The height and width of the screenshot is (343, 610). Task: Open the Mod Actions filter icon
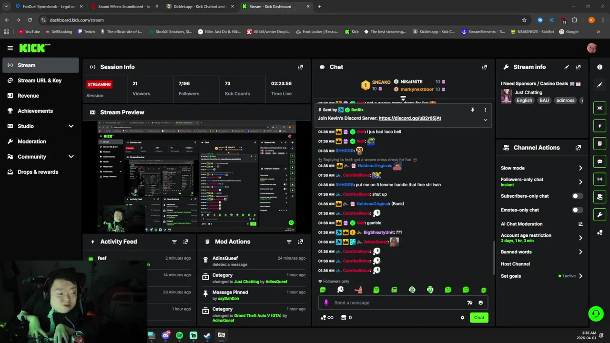tap(289, 242)
